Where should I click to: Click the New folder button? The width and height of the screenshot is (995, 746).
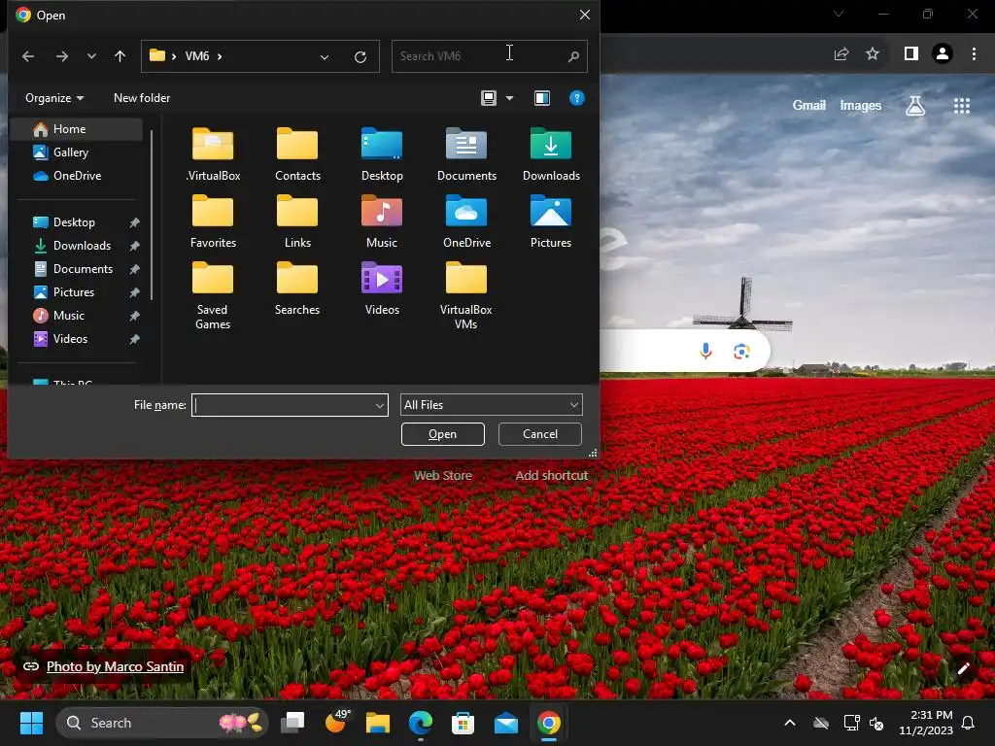142,98
